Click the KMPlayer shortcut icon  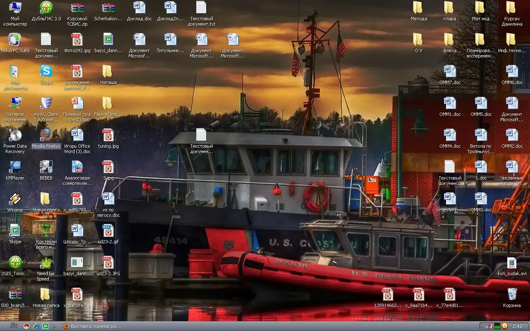click(15, 168)
